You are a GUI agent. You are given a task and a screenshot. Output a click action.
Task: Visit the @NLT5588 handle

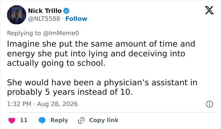pyautogui.click(x=44, y=19)
